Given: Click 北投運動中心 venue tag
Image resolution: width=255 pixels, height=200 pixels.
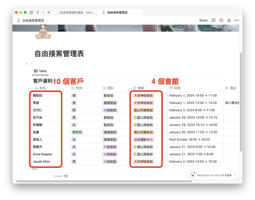Looking at the screenshot, I should coord(143,139).
